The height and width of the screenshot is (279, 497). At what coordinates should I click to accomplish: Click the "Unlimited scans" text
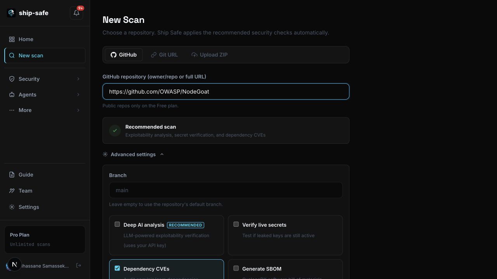coord(30,245)
